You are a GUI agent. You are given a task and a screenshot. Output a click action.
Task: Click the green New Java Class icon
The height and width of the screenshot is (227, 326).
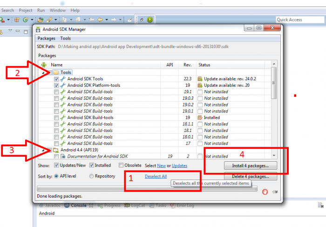[x=25, y=20]
